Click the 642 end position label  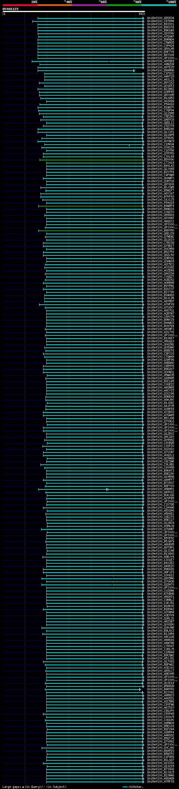[141, 14]
